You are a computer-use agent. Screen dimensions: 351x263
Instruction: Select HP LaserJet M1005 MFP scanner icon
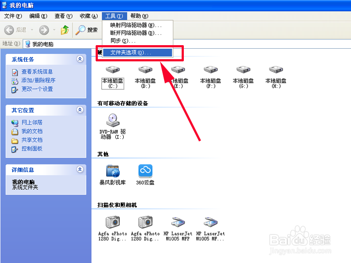point(178,222)
